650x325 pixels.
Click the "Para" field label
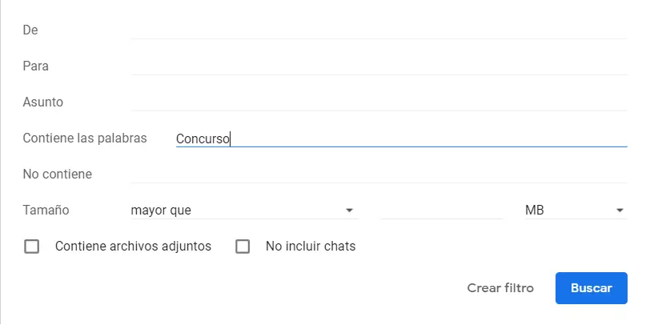(36, 66)
